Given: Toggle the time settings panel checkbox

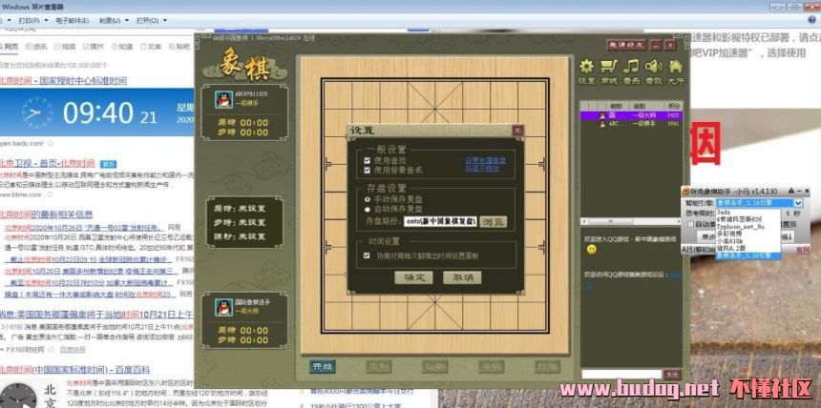Looking at the screenshot, I should click(x=368, y=255).
